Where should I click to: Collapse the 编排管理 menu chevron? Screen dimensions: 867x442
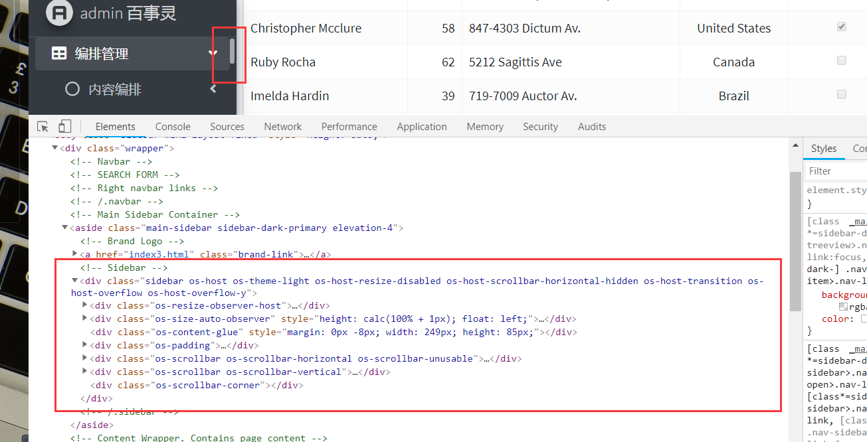[213, 53]
